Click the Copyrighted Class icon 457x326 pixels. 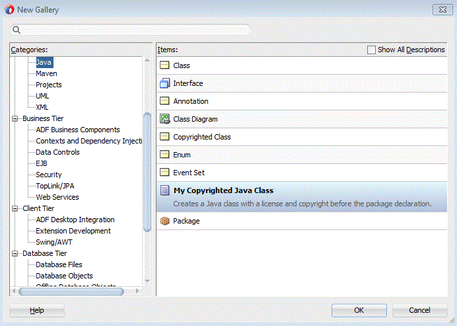[x=164, y=137]
